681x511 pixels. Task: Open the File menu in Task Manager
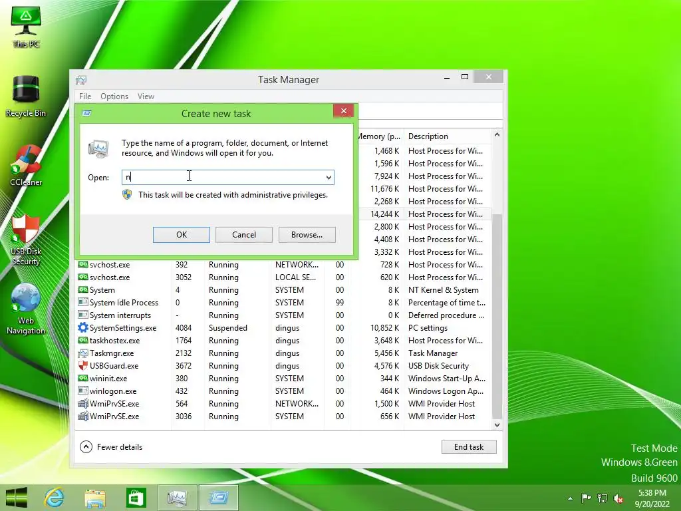(x=85, y=96)
